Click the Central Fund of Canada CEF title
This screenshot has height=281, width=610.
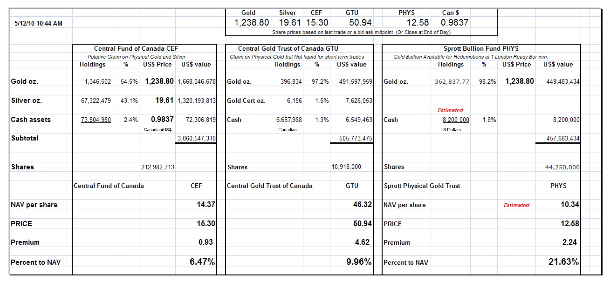(x=136, y=48)
